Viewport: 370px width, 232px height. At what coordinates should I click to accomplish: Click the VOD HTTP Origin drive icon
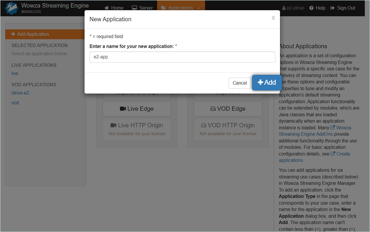tap(203, 125)
